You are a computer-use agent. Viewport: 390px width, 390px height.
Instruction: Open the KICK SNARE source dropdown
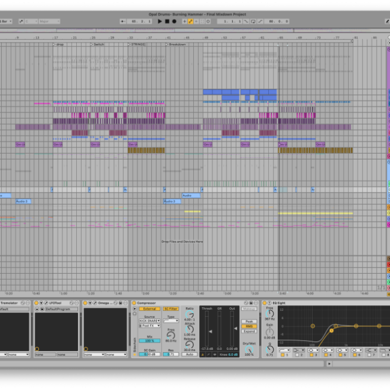[x=149, y=321]
